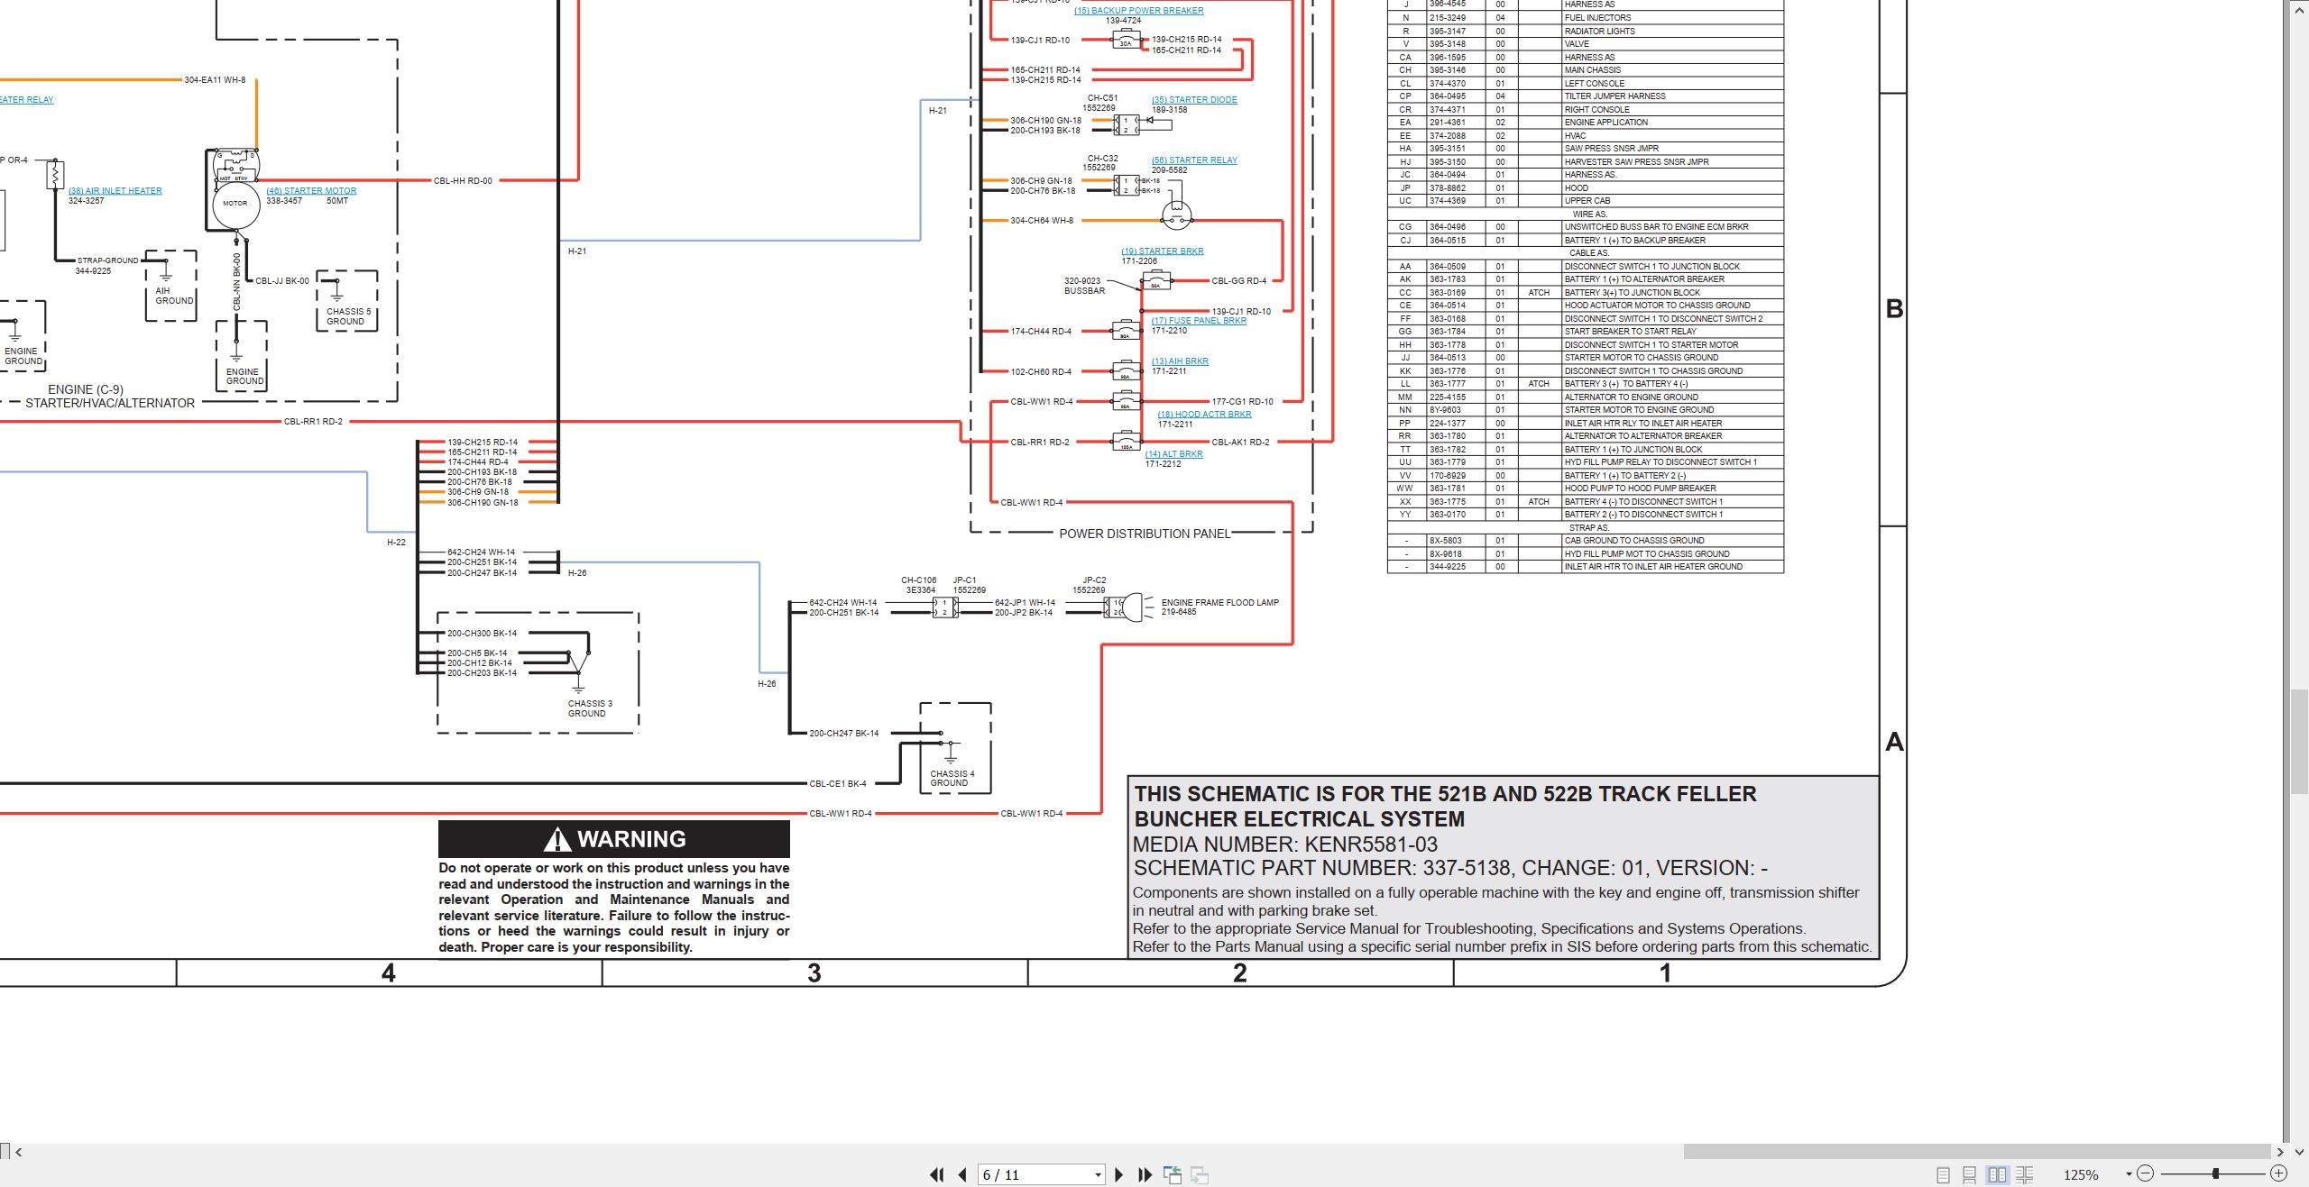Click the HOOD PUMP TO HOOD PUMP BREAKER row
The image size is (2309, 1187).
pos(1585,488)
